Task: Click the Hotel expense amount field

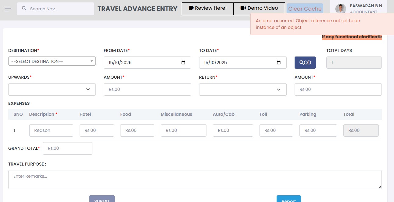Action: tap(97, 130)
